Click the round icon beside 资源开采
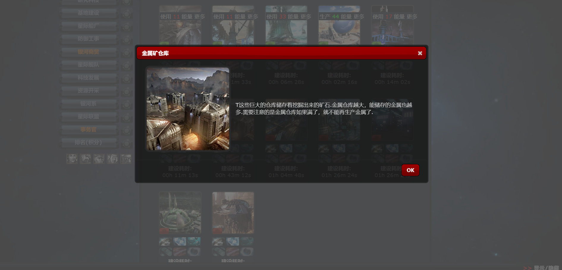Screen dimensions: 562x270 click(127, 92)
